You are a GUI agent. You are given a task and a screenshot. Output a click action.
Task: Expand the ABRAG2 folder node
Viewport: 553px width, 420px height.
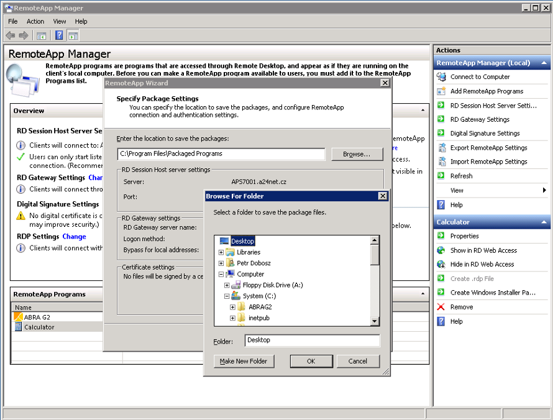pos(232,307)
